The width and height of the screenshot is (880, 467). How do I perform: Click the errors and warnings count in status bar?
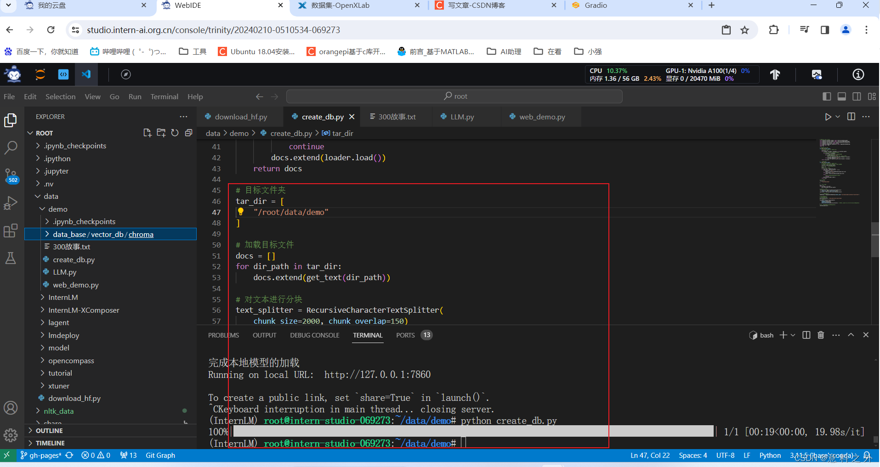coord(96,455)
